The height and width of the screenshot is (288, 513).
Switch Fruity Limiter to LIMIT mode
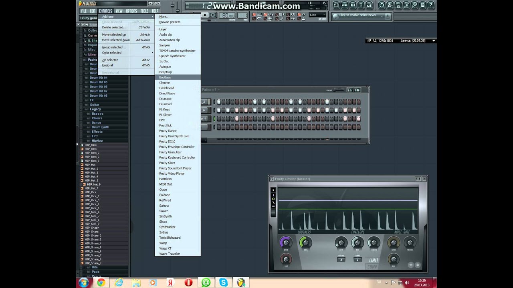click(374, 260)
